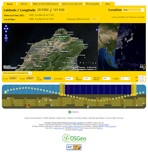Click the Timezone Offset hours field
The width and height of the screenshot is (148, 152).
click(96, 19)
